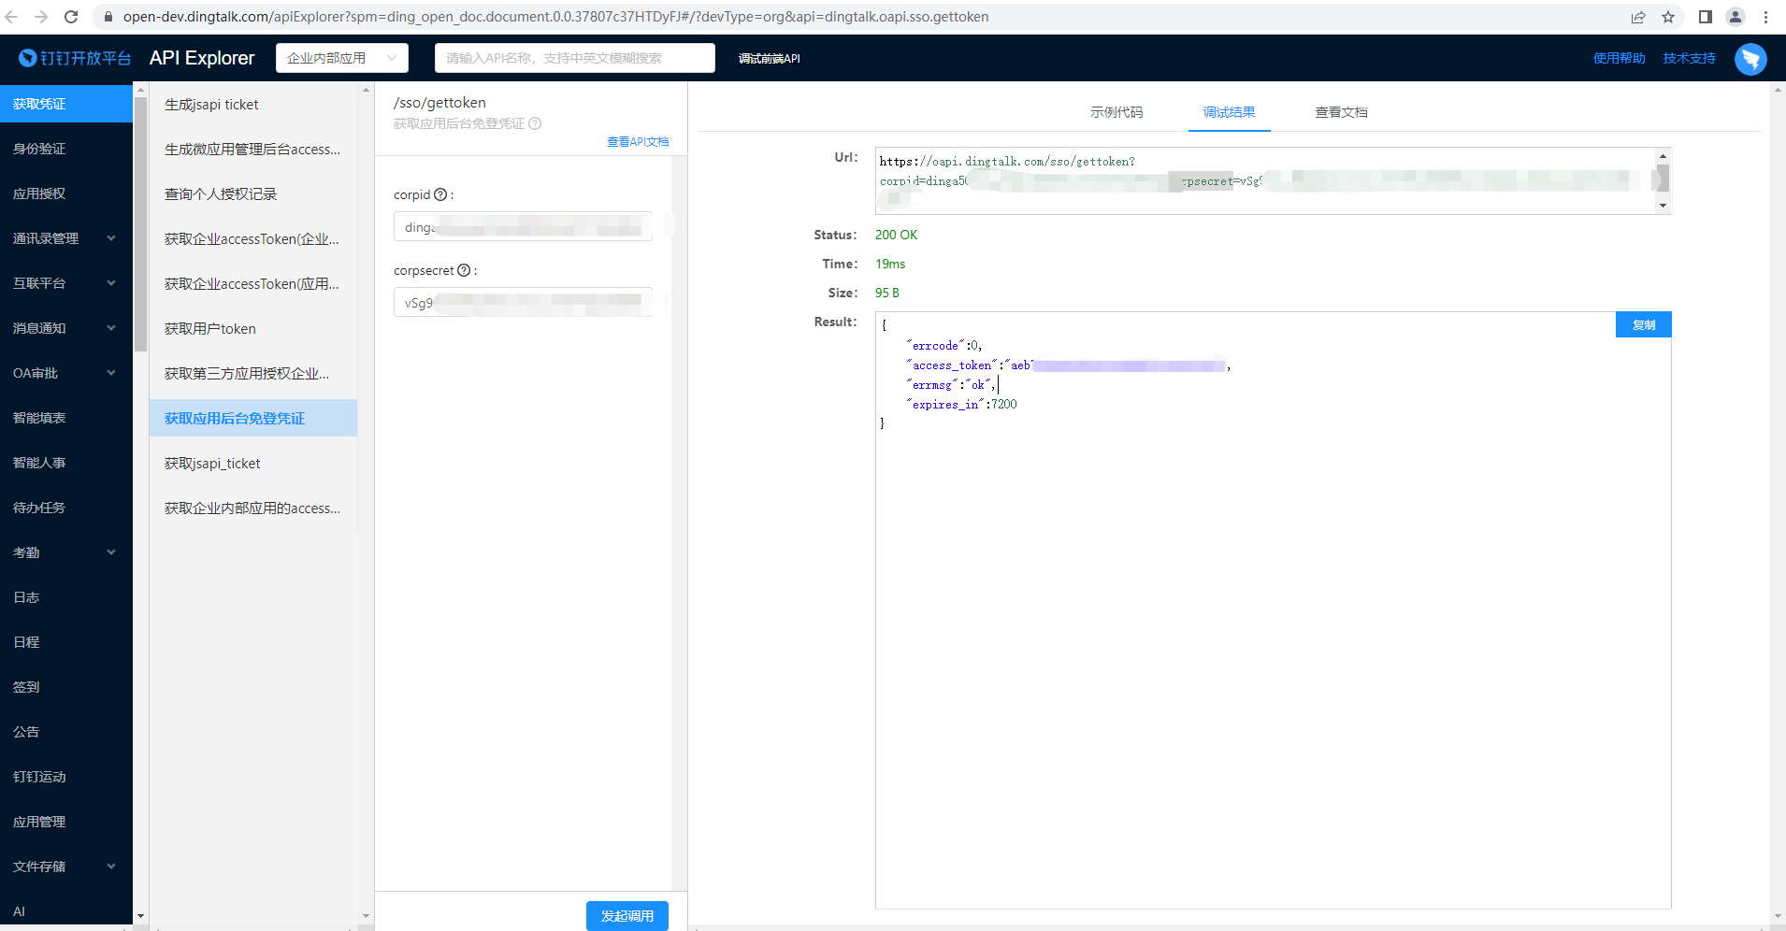Click the corpsecret input field
Screen dimensions: 1786x931
tap(523, 302)
